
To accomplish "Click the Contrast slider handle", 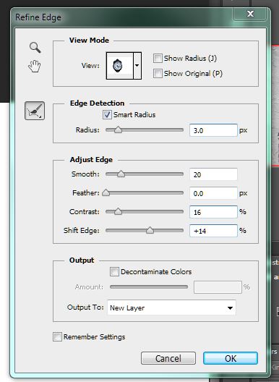I will (118, 211).
